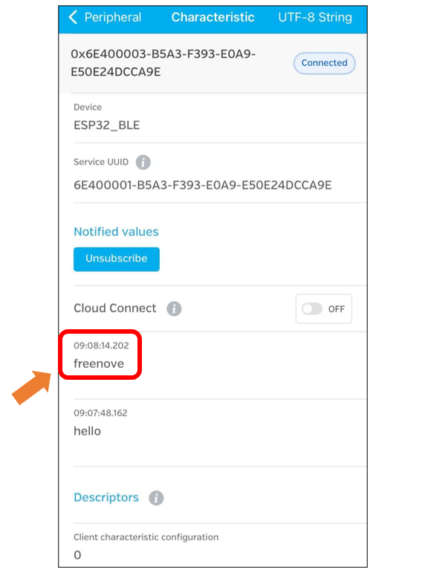Tap the back chevron icon

(x=73, y=17)
